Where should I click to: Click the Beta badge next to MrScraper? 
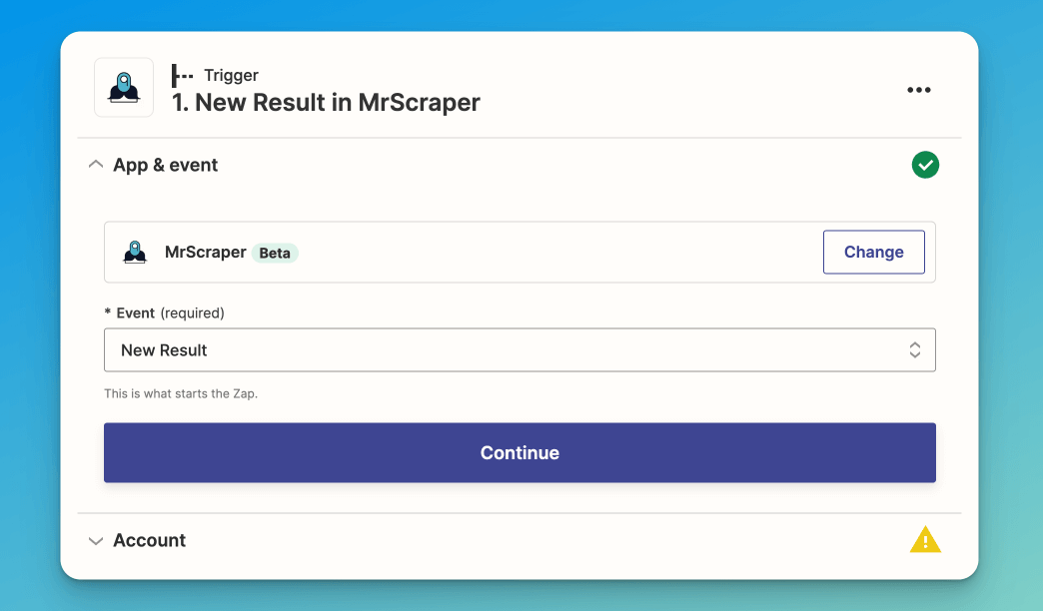pos(275,253)
